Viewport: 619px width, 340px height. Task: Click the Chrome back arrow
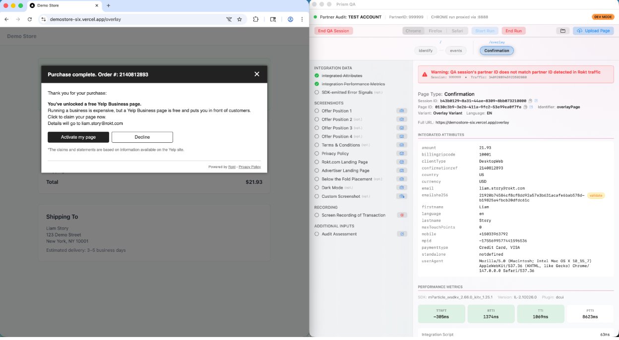click(x=6, y=19)
